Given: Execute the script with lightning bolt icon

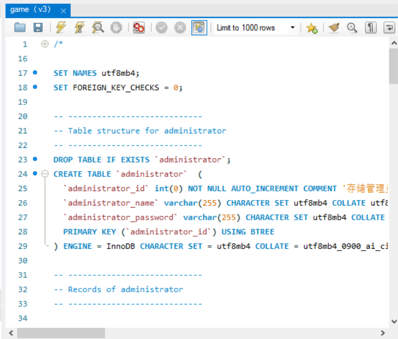Looking at the screenshot, I should (x=61, y=27).
